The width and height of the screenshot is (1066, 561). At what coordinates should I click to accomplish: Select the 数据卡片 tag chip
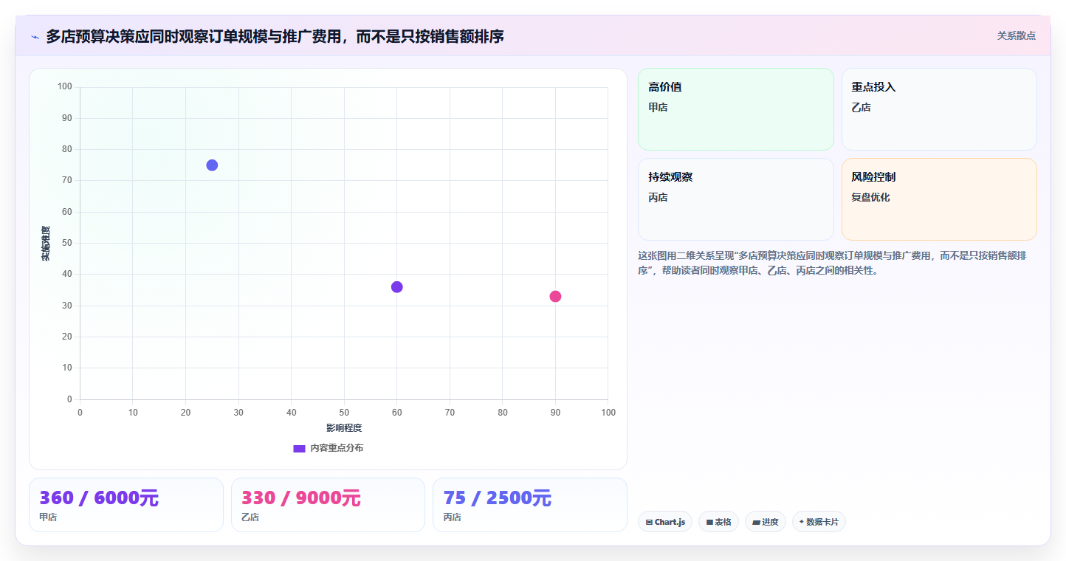[x=819, y=522]
